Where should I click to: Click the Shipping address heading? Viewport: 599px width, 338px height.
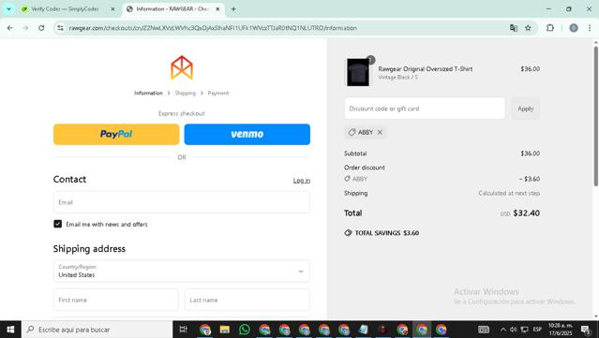[89, 249]
